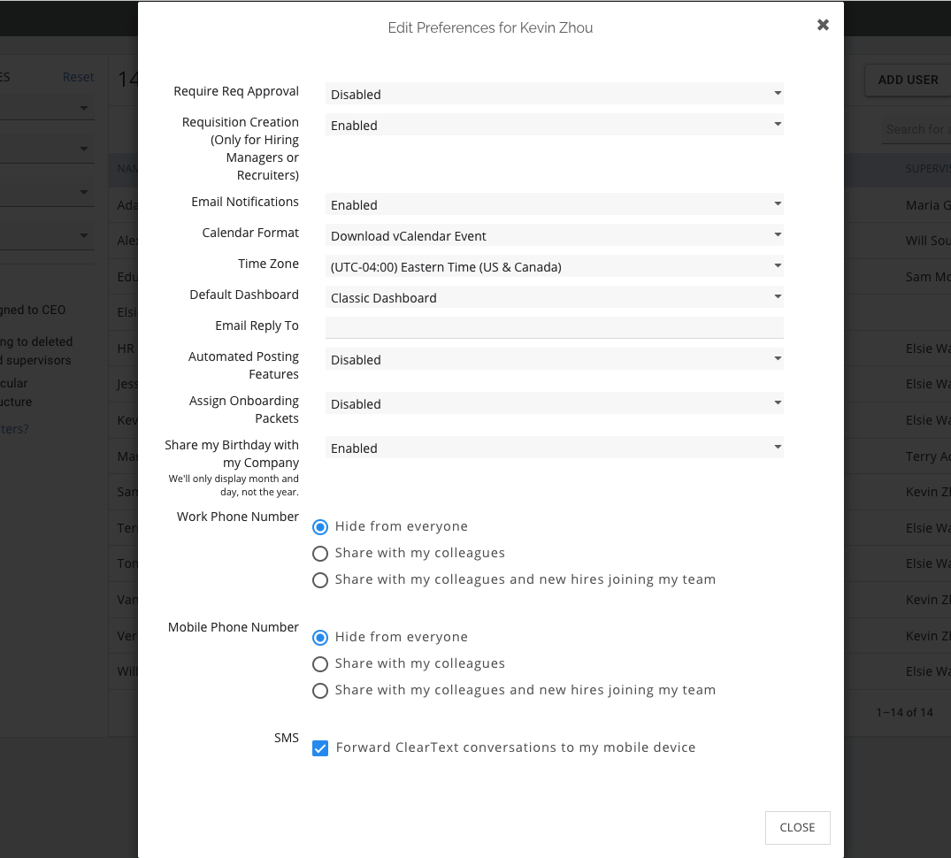Expand the Assign Onboarding Packets dropdown

coord(554,403)
